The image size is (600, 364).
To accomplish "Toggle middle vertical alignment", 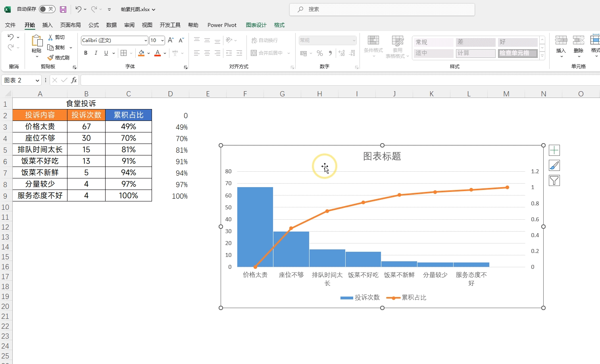I will [x=207, y=40].
